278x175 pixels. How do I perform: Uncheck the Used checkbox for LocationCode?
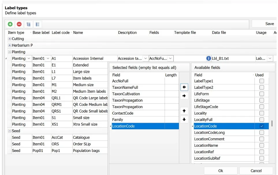point(262,126)
